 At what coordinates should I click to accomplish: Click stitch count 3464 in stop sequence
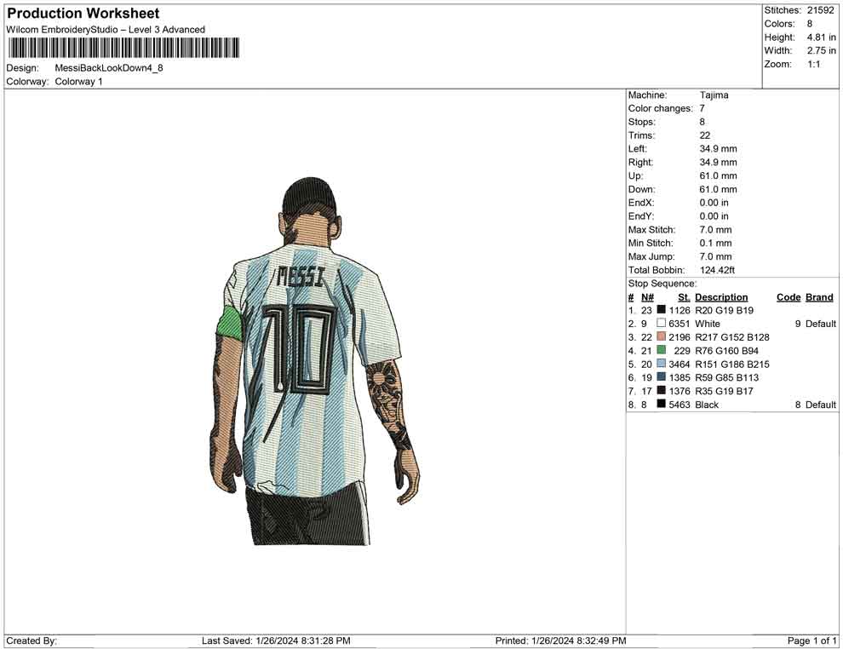point(679,364)
